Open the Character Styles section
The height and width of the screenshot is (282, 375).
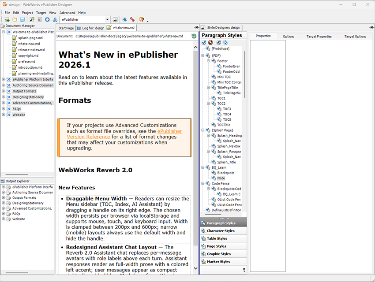[x=223, y=230]
